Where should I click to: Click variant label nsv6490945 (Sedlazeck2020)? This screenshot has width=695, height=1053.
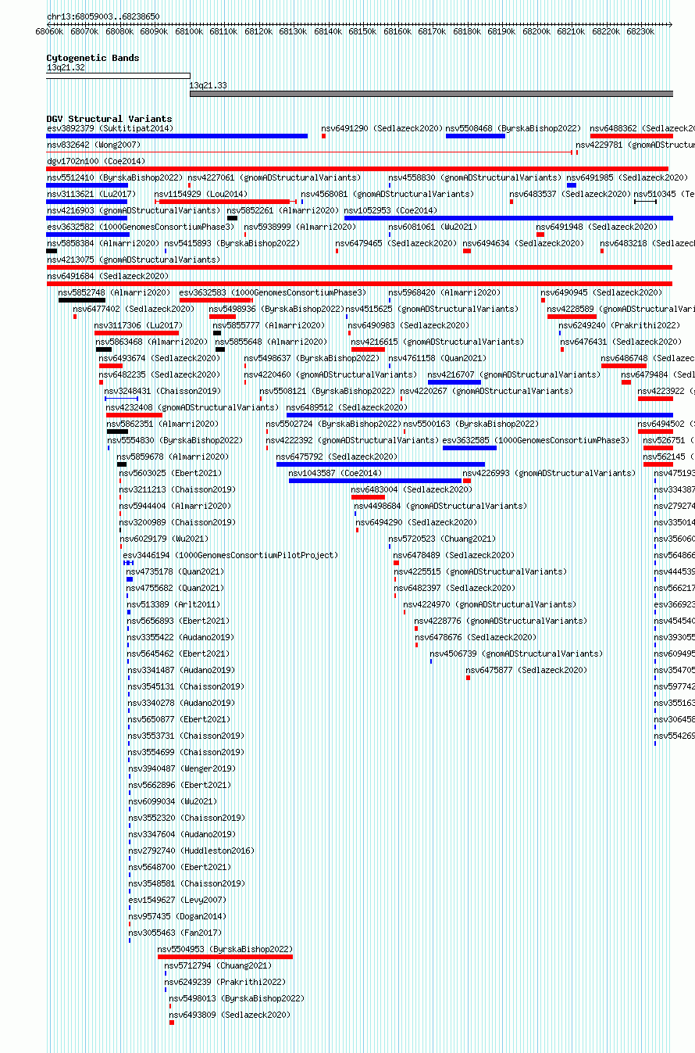[x=601, y=292]
